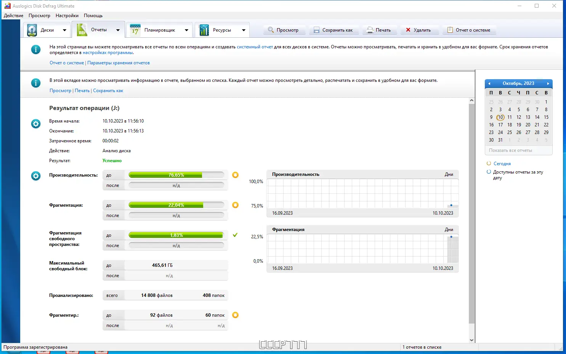Image resolution: width=566 pixels, height=354 pixels.
Task: Click the gear icon next to Время начала
Action: click(36, 124)
